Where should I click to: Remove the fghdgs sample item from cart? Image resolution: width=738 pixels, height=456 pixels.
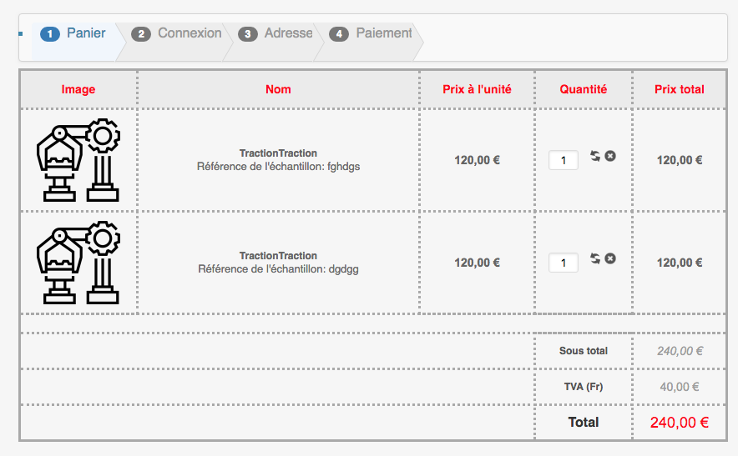pos(610,156)
